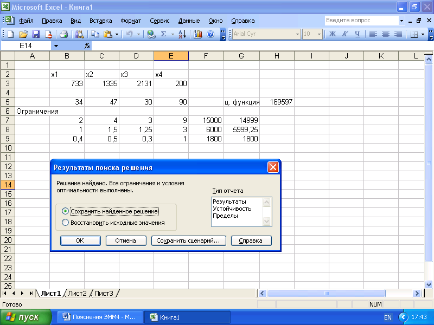This screenshot has height=325, width=434.
Task: Select Сохранить найденное решение radio button
Action: click(65, 211)
